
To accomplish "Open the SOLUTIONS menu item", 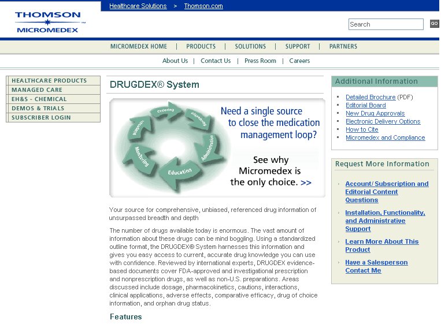I will click(250, 46).
